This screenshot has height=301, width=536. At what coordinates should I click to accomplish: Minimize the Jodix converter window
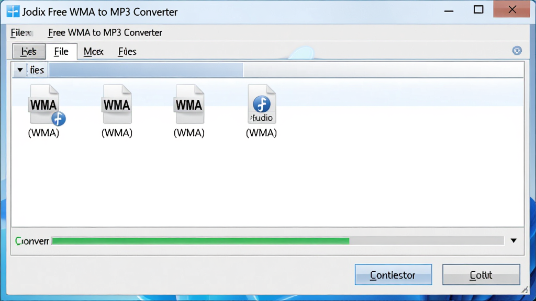(449, 11)
